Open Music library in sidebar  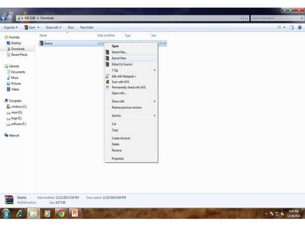[15, 78]
